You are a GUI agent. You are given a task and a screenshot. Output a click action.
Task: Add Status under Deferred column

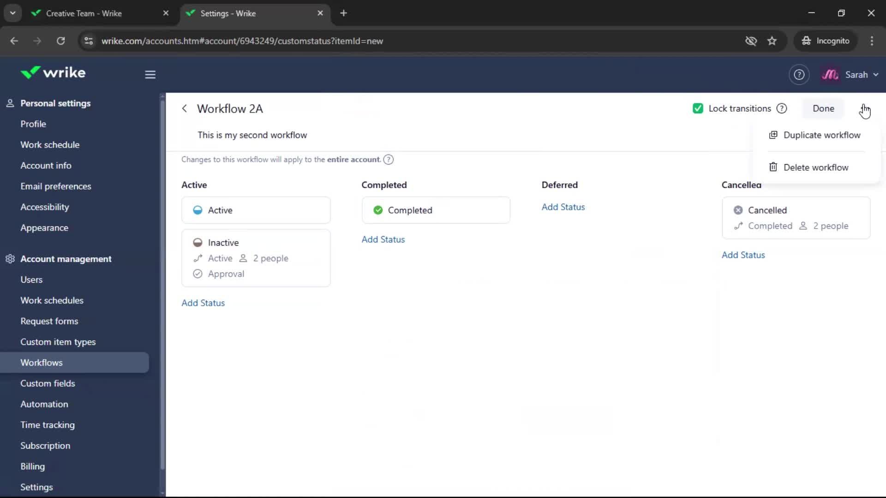(x=563, y=207)
